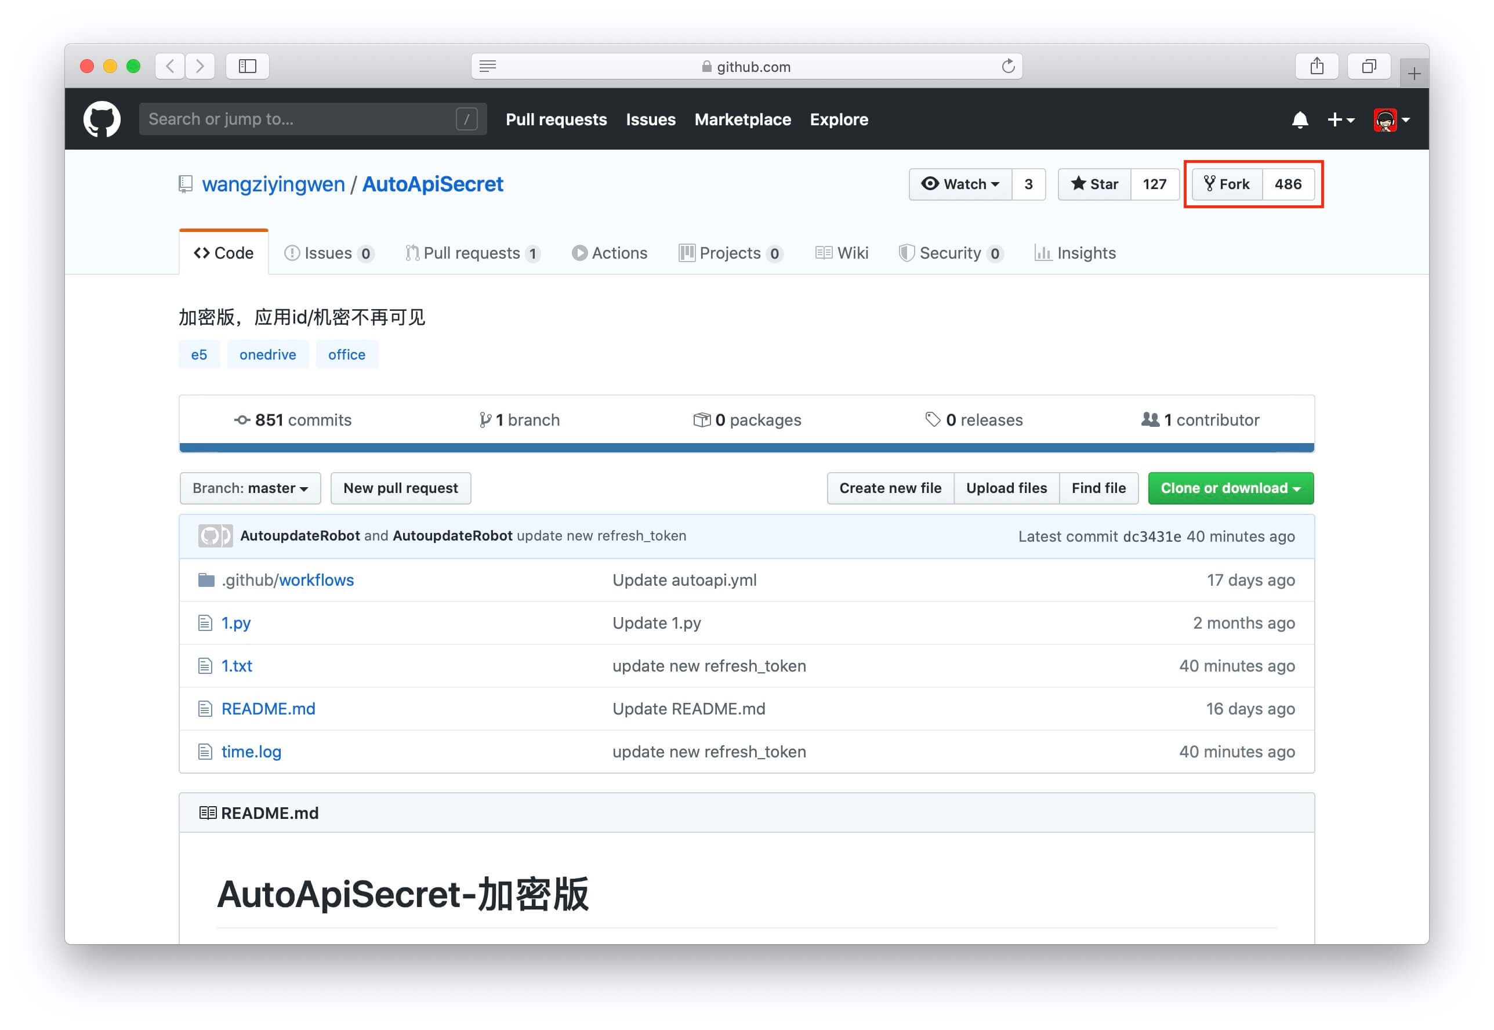Reload the page with refresh icon
Screen dimensions: 1494x1030
1007,66
